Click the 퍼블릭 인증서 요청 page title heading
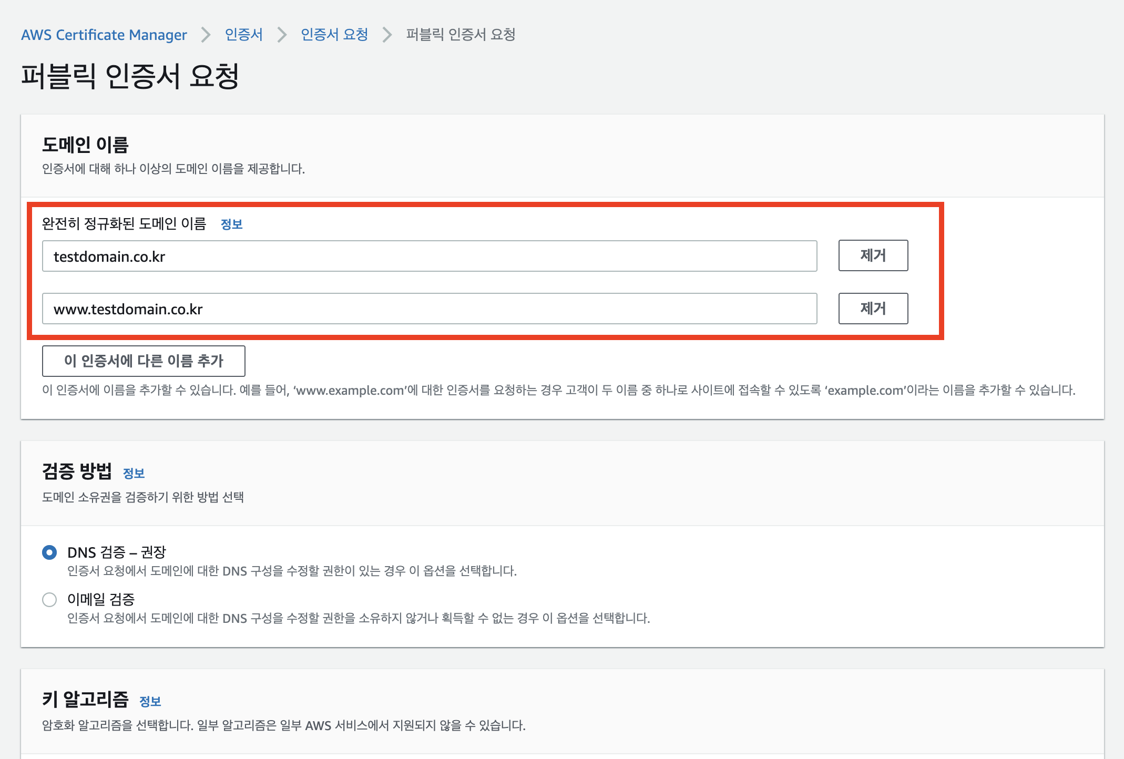Viewport: 1124px width, 759px height. 130,76
